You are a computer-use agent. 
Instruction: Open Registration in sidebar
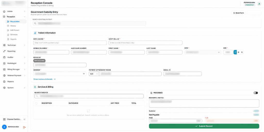pos(16,22)
